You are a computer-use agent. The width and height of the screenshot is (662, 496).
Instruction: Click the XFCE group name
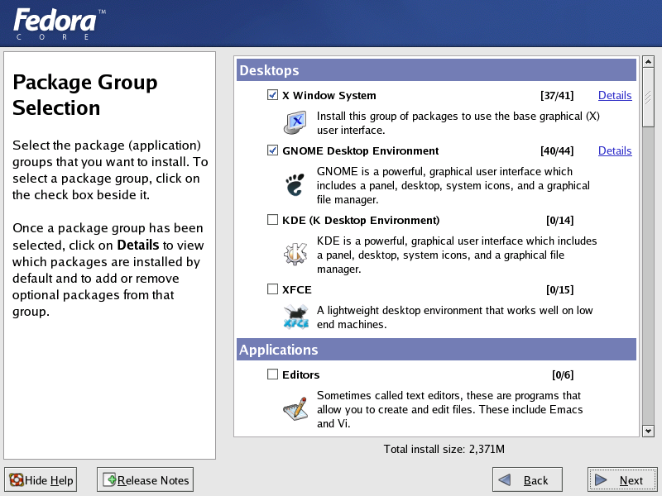[x=297, y=290]
